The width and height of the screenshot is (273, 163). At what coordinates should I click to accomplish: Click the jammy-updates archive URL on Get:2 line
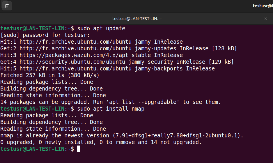[75, 48]
